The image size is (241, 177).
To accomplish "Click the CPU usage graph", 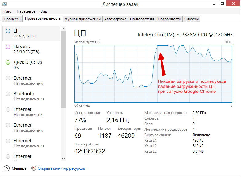I will (x=153, y=74).
